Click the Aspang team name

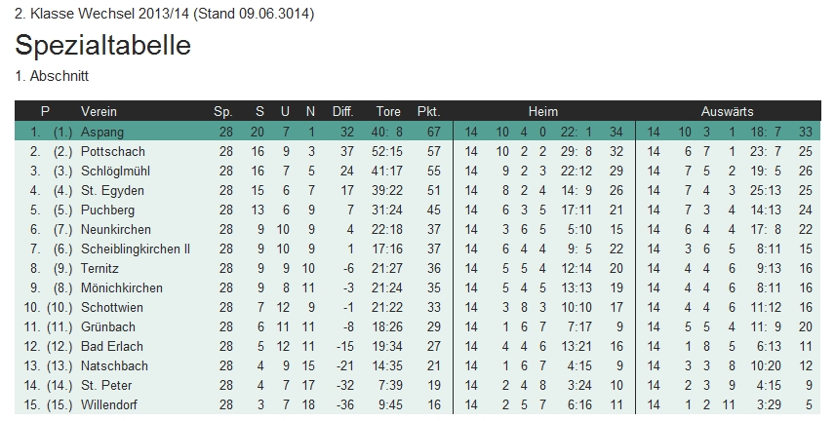(102, 132)
